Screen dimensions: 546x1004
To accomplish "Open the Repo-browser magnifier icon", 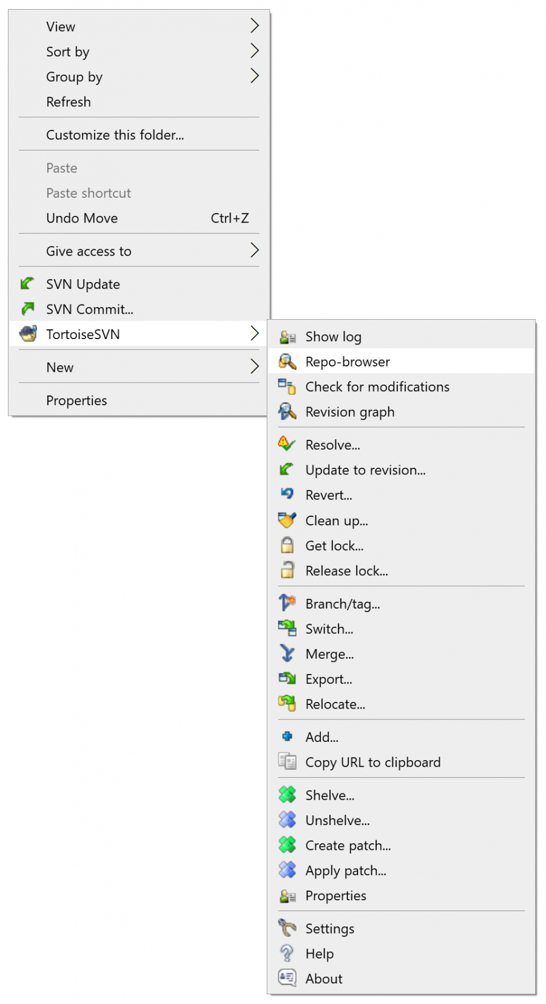I will pyautogui.click(x=286, y=361).
